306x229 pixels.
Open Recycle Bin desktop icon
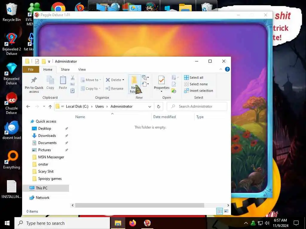(12, 12)
